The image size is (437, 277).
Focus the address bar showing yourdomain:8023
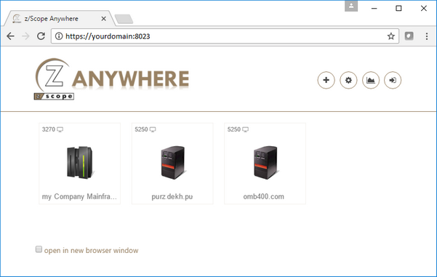pyautogui.click(x=225, y=36)
